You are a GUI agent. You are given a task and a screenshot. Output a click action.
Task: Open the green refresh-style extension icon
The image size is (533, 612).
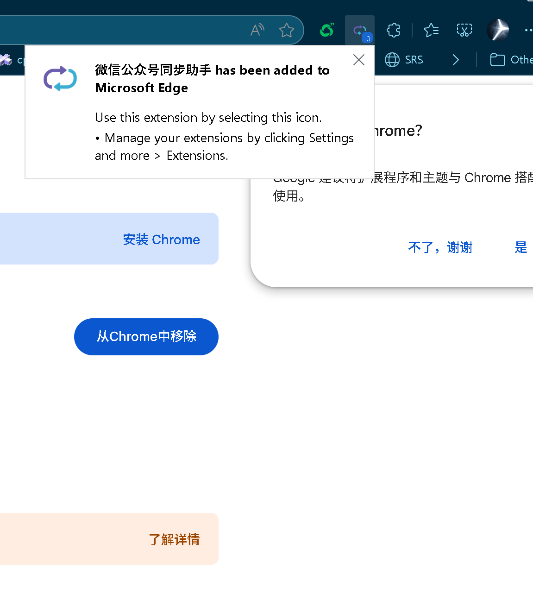(x=327, y=31)
